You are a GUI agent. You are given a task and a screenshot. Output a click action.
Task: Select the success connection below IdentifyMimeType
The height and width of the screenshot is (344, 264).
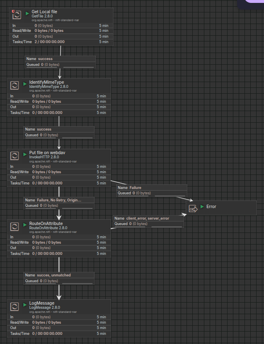tap(59, 132)
